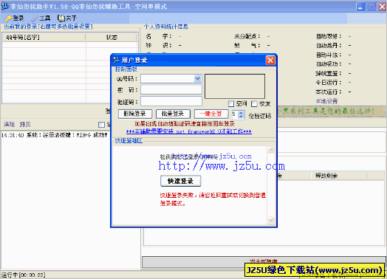The height and width of the screenshot is (279, 387).
Task: Click the 删除登录 button
Action: (135, 114)
